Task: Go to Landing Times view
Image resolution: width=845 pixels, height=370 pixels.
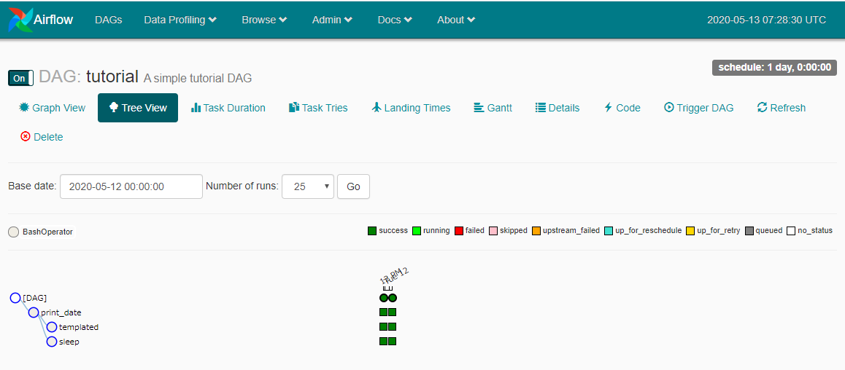Action: coord(411,108)
